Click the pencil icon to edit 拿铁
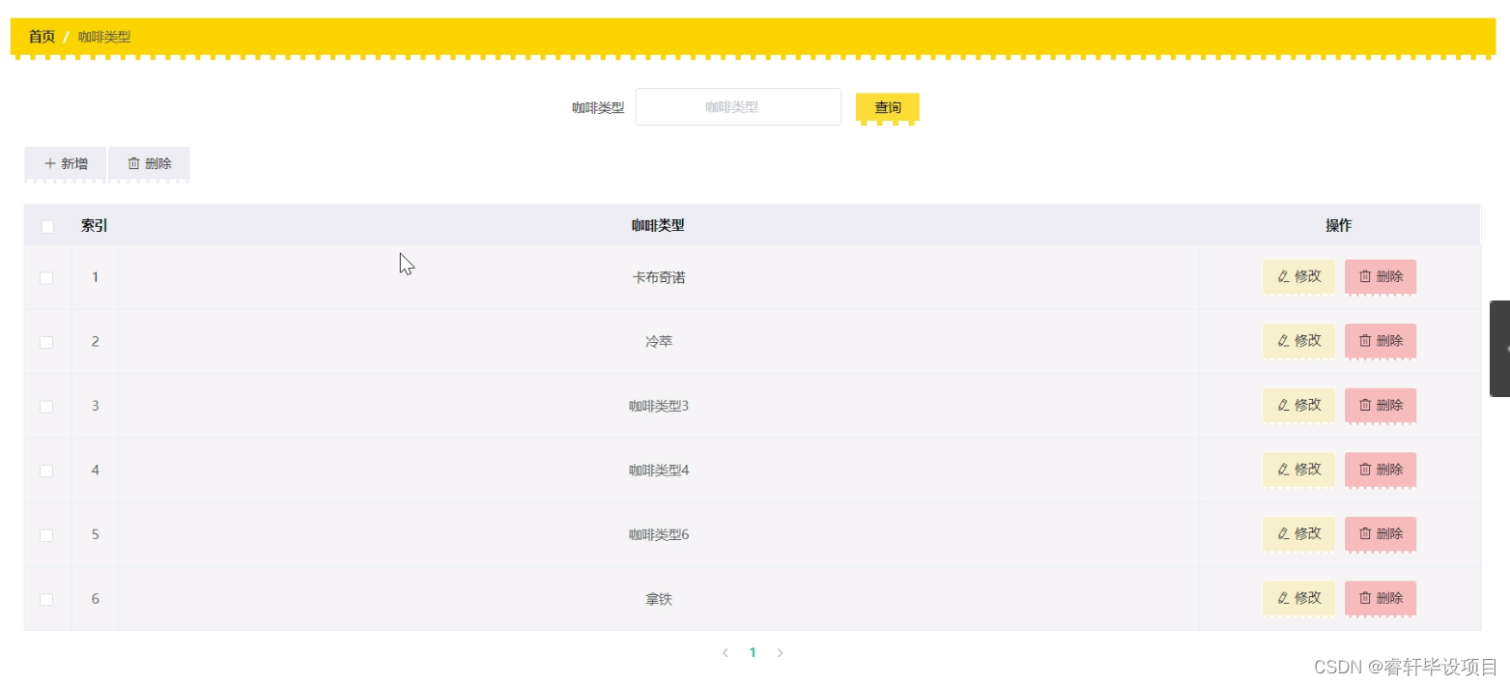The image size is (1510, 685). click(x=1286, y=598)
